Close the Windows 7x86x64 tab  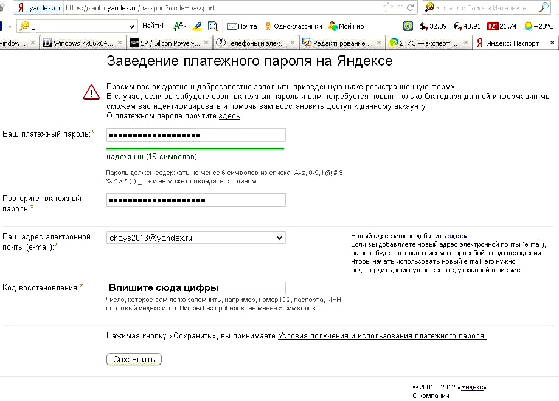pyautogui.click(x=120, y=43)
